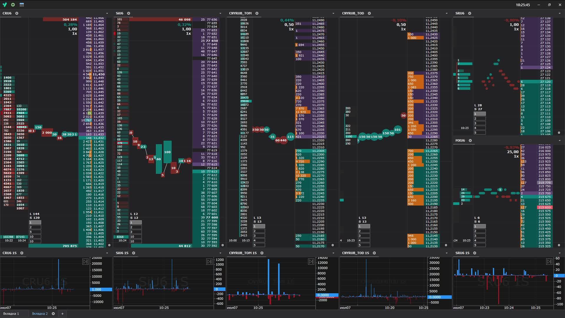The height and width of the screenshot is (318, 565).
Task: Close the SiU6 1S chart panel
Action: (134, 253)
